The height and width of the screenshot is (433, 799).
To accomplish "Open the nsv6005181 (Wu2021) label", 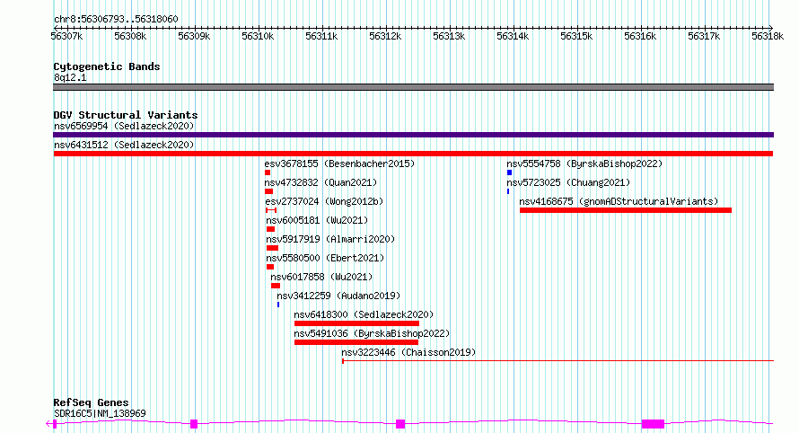I will (x=317, y=220).
